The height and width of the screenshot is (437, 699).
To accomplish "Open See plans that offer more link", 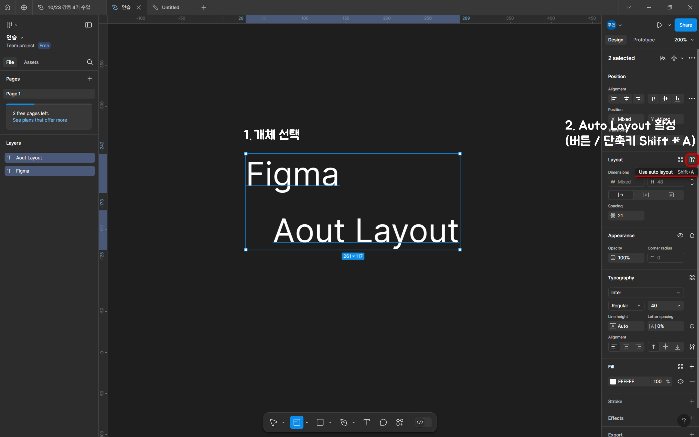I will tap(40, 120).
